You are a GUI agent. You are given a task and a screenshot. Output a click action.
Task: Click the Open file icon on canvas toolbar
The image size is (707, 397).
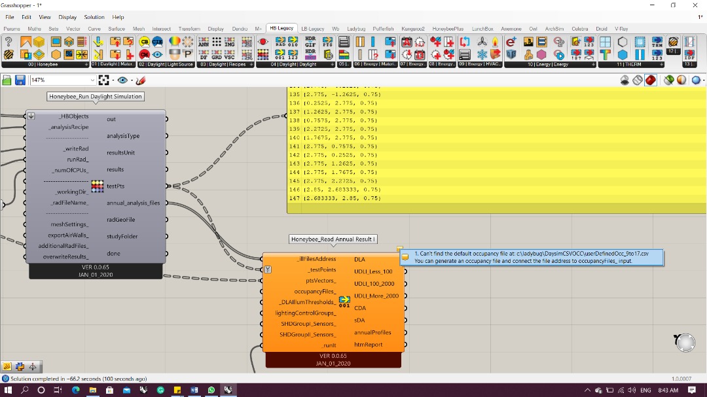pyautogui.click(x=7, y=80)
